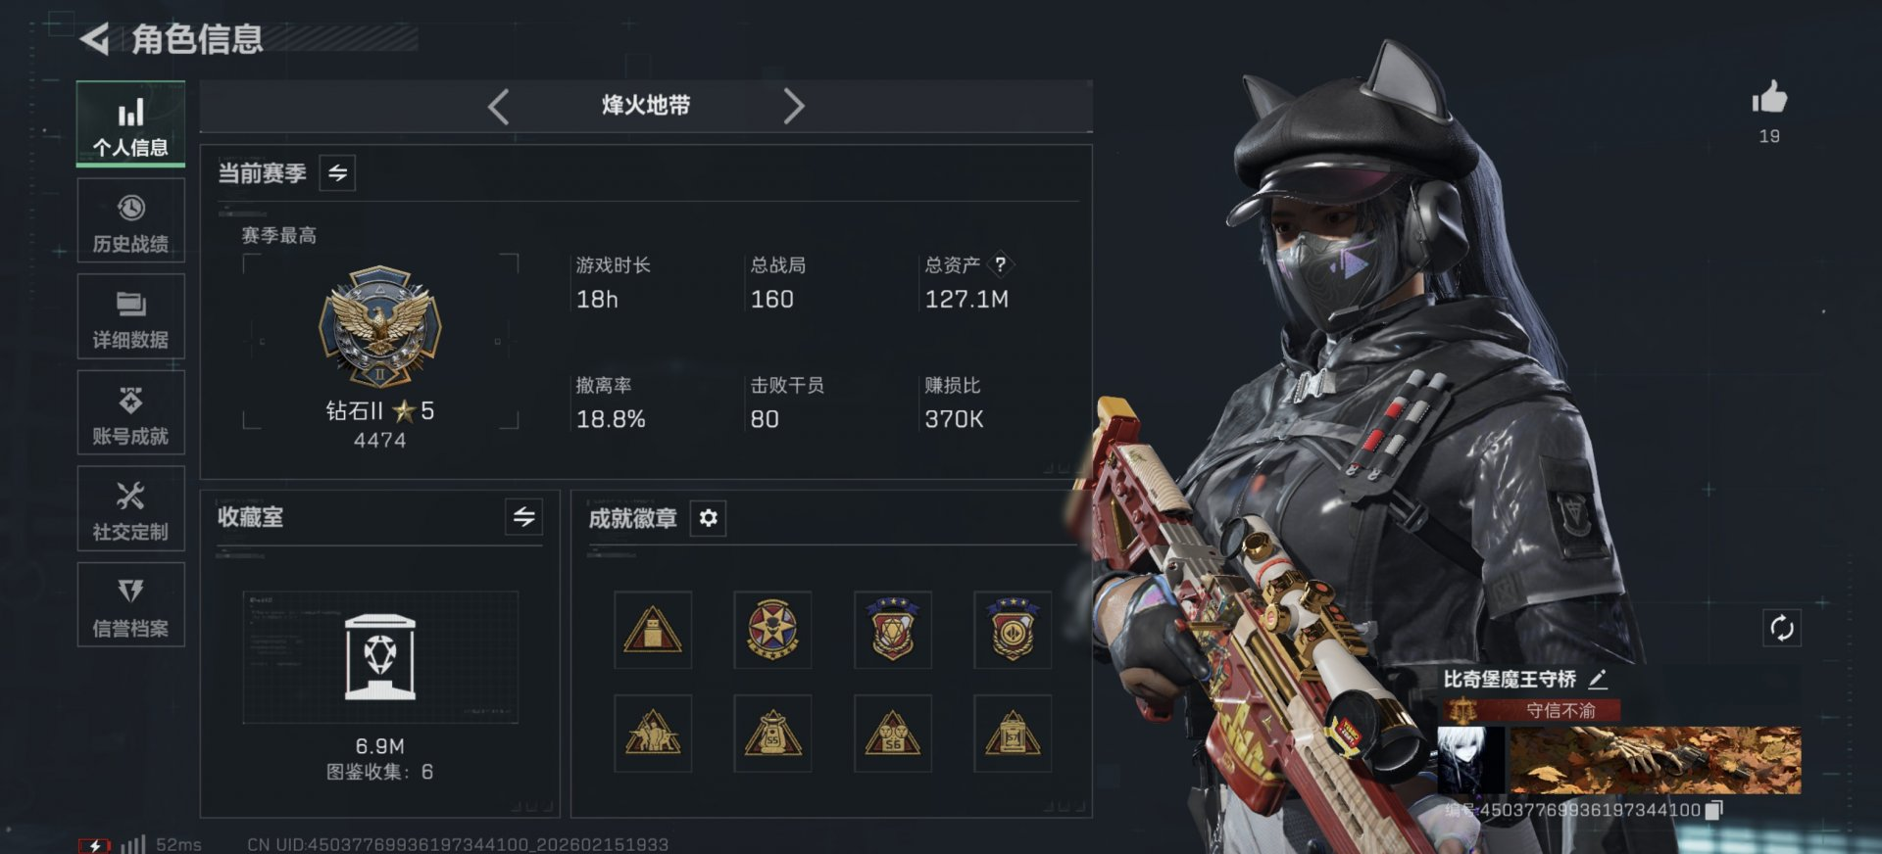Switch to the 详细数据 tab
Viewport: 1882px width, 854px height.
pyautogui.click(x=131, y=317)
